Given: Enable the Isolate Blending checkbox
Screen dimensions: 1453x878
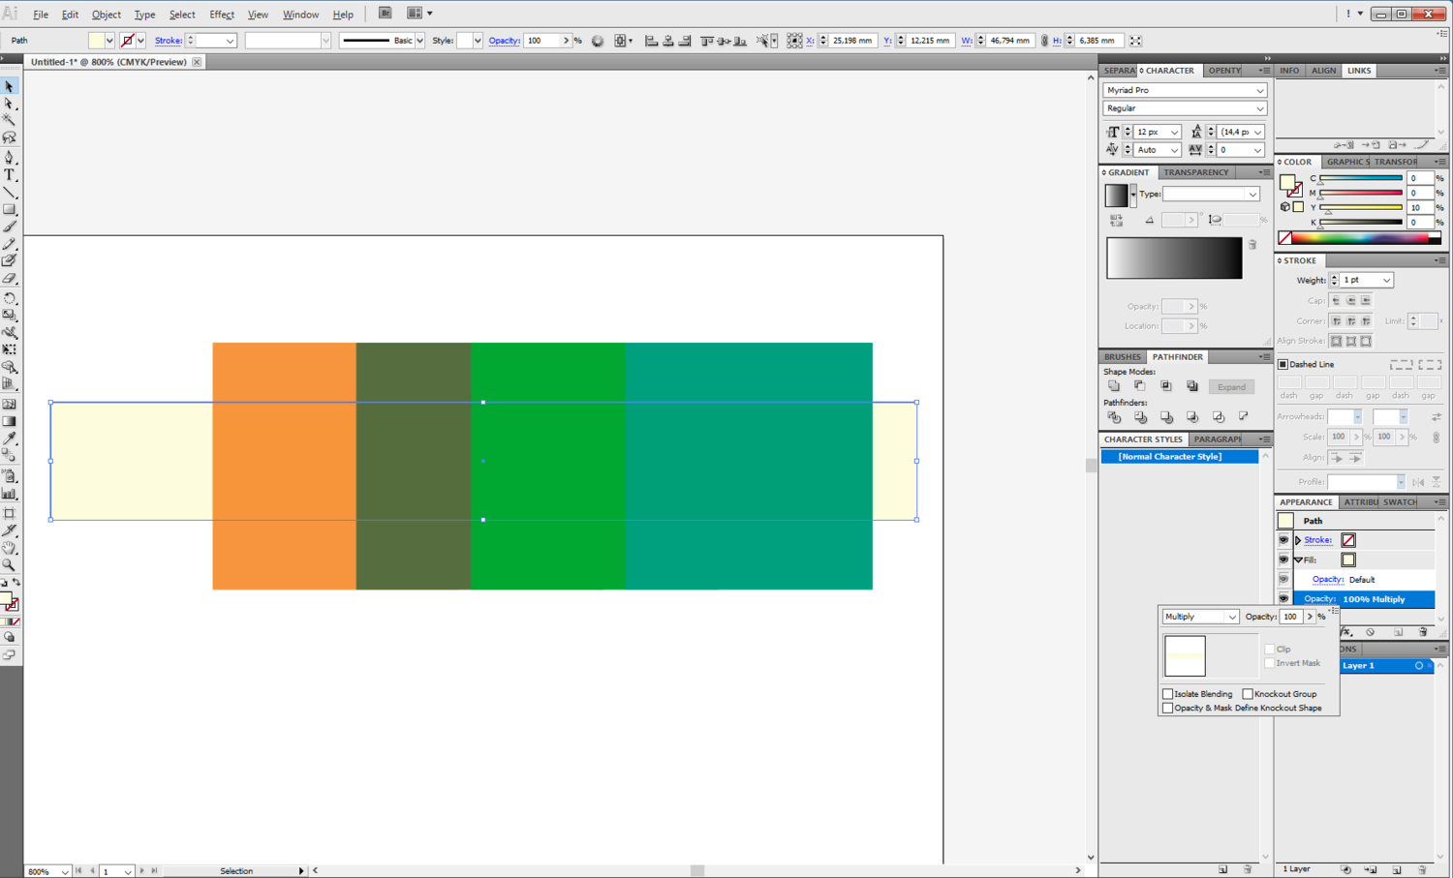Looking at the screenshot, I should click(1168, 694).
